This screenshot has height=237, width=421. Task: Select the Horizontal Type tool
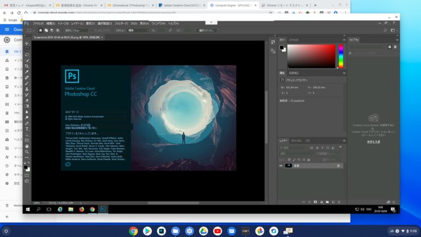pos(26,129)
